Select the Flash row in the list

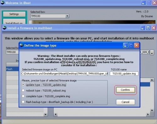coord(12,69)
